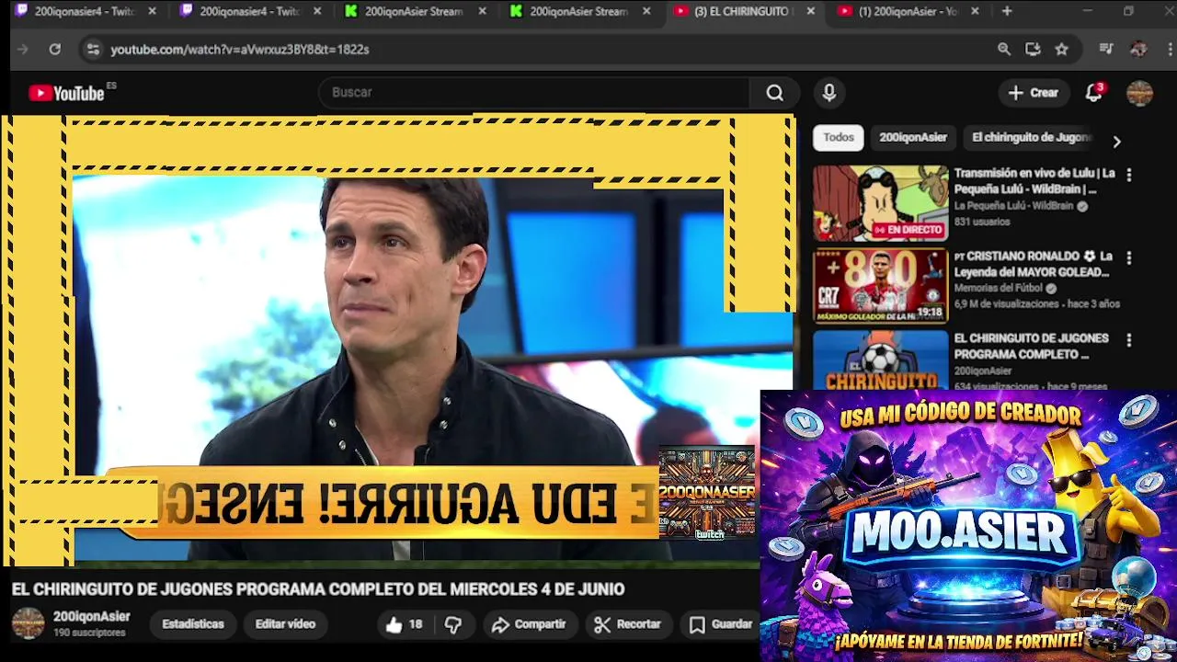This screenshot has width=1177, height=662.
Task: Open the Chrome profile avatar
Action: click(1138, 50)
